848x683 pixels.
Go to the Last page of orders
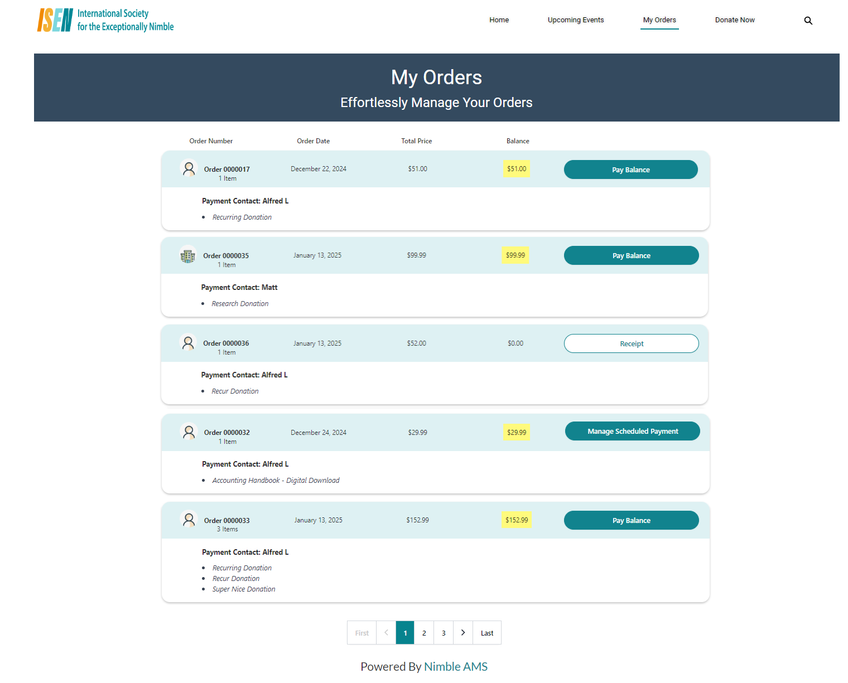tap(486, 633)
